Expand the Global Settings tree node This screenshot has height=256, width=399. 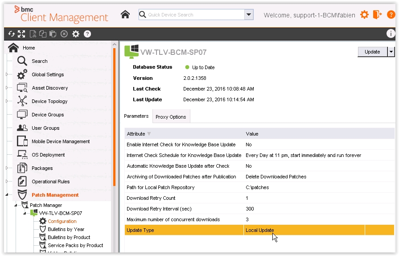7,74
